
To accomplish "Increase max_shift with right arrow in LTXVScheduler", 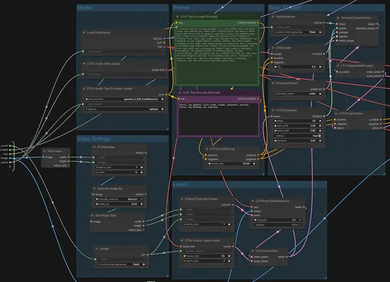I will (x=320, y=126).
